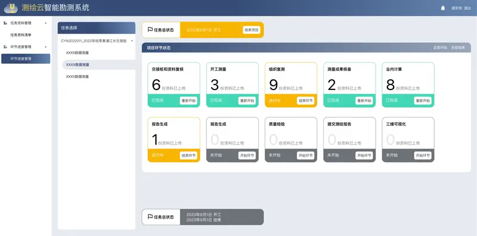477x236 pixels.
Task: Select the topmost XXXX数据测量 task
Action: pyautogui.click(x=78, y=52)
